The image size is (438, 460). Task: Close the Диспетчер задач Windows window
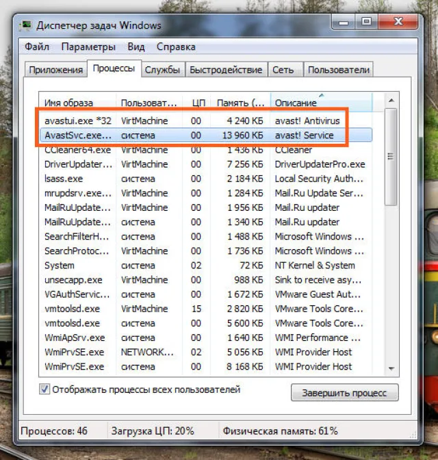coord(398,22)
